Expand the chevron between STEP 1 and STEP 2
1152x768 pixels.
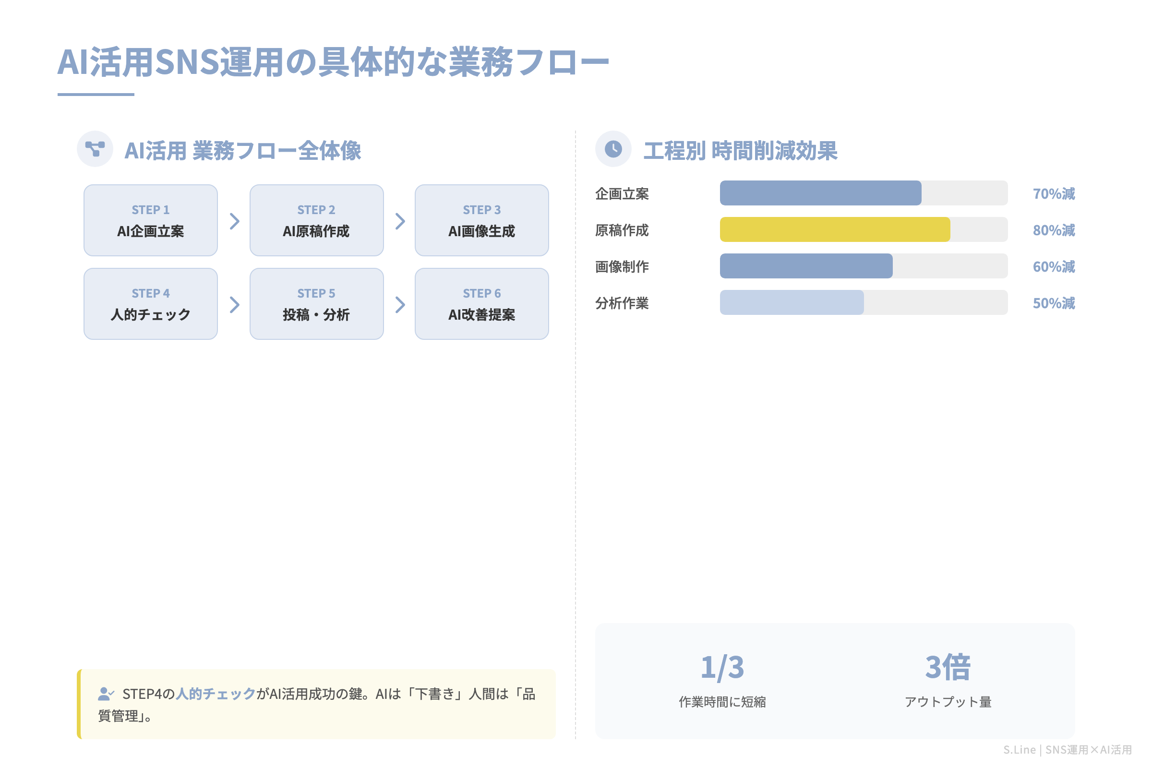pyautogui.click(x=235, y=220)
